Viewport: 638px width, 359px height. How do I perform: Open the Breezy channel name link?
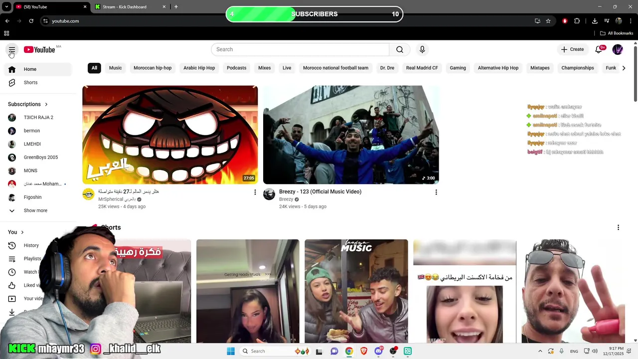tap(286, 199)
